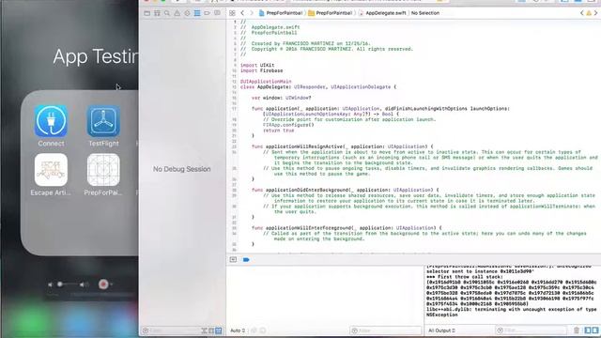Viewport: 601px width, 338px height.
Task: Click the highlighted blue navigator filter option
Action: [219, 330]
